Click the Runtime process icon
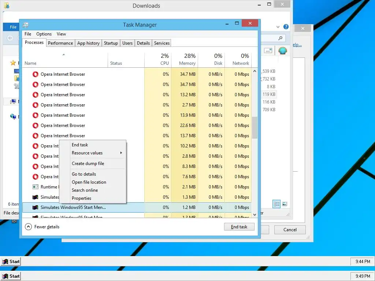The height and width of the screenshot is (281, 375). click(x=36, y=187)
